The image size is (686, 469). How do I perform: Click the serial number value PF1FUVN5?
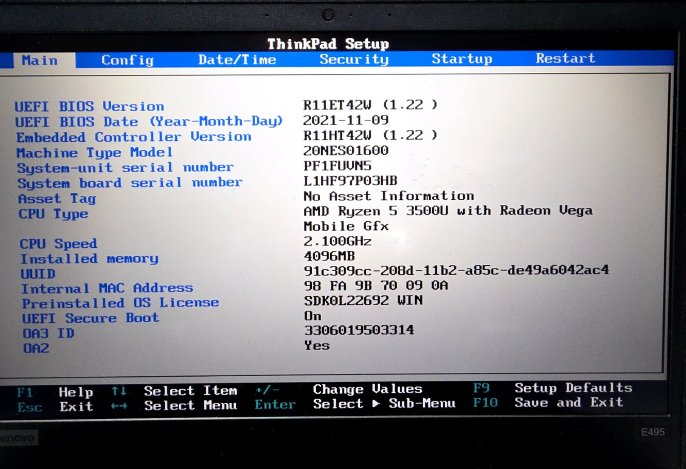point(338,166)
